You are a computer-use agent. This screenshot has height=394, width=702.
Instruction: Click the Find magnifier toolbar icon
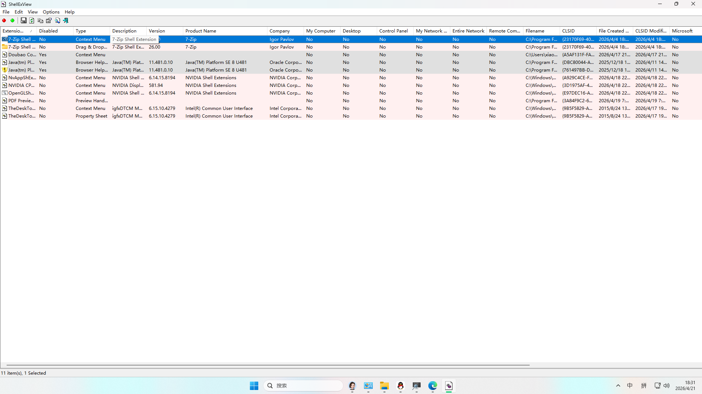point(57,21)
